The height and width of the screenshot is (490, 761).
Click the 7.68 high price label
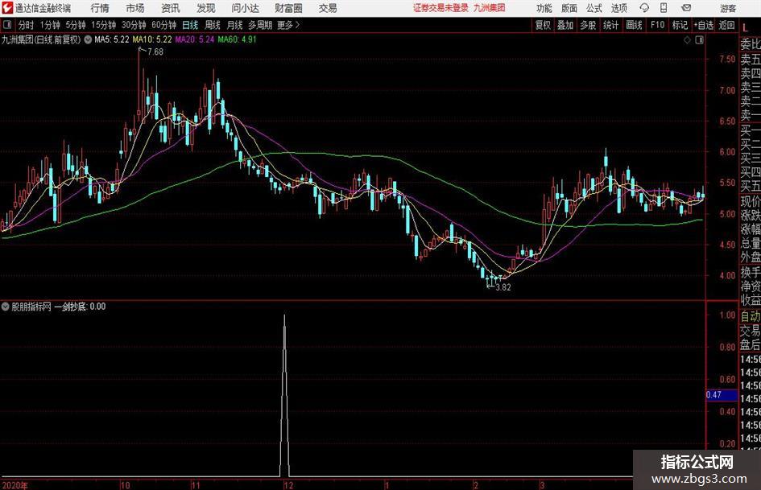point(155,52)
